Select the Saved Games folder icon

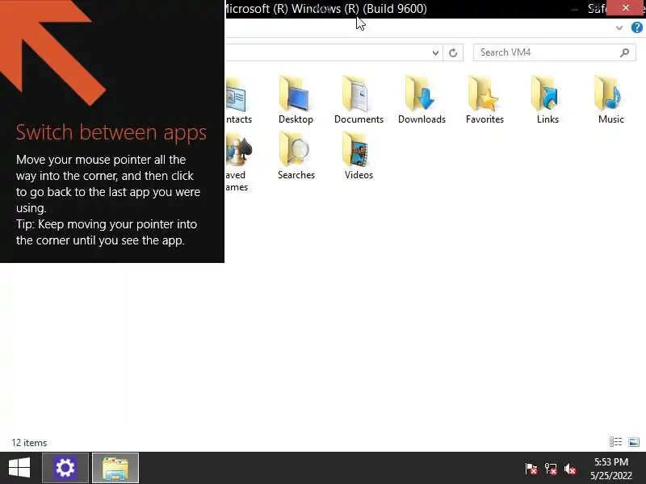click(238, 150)
